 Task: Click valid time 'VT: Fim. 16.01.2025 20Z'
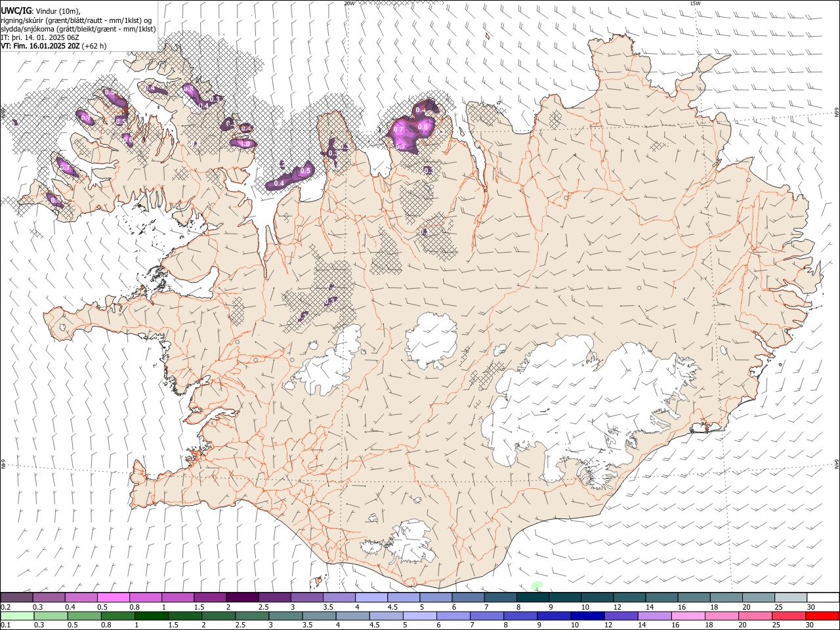point(40,46)
